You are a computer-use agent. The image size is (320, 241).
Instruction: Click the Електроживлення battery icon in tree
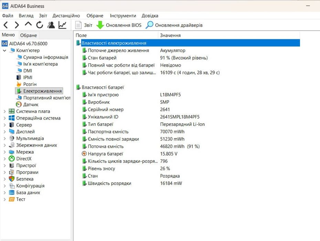(19, 91)
